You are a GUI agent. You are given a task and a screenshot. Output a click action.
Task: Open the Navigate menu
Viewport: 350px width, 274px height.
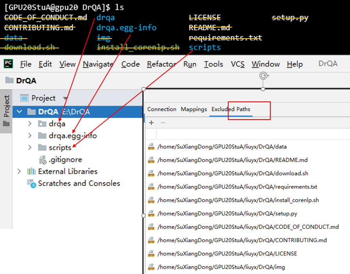tap(98, 64)
